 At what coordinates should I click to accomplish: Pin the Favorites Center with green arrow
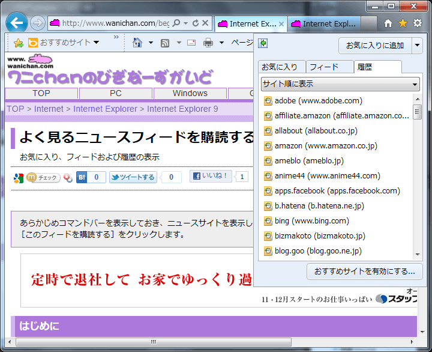click(263, 43)
